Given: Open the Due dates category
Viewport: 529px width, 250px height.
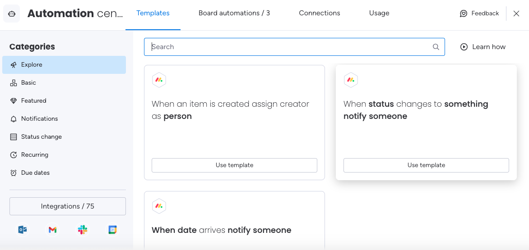Looking at the screenshot, I should click(64, 173).
